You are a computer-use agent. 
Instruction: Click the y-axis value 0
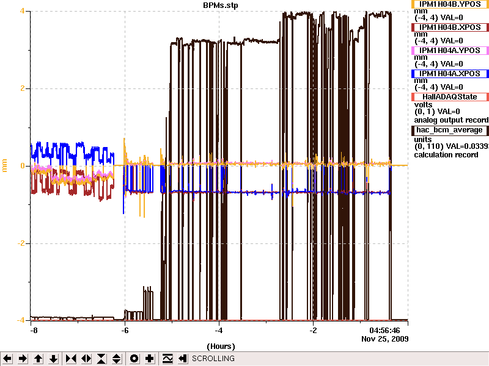coord(22,166)
